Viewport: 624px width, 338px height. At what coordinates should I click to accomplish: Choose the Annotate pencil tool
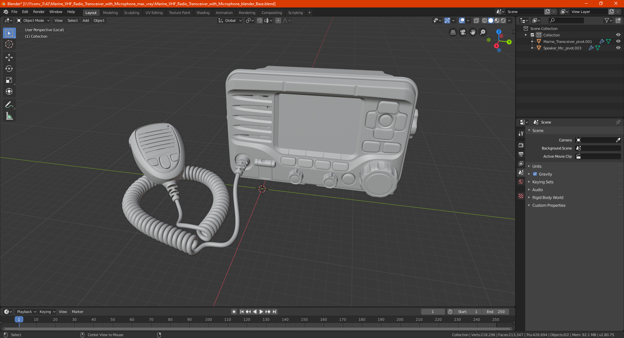click(9, 105)
